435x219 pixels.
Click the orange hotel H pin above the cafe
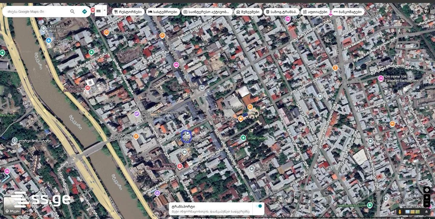[x=250, y=106]
